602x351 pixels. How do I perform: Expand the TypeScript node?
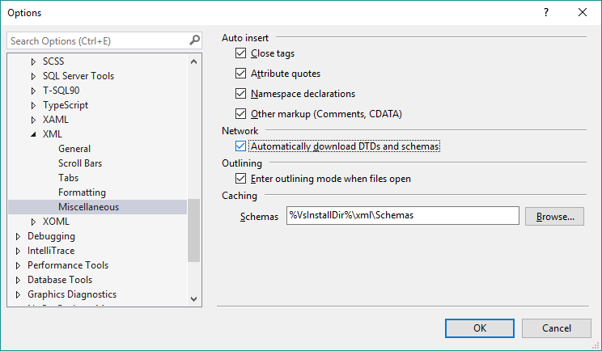pos(33,105)
